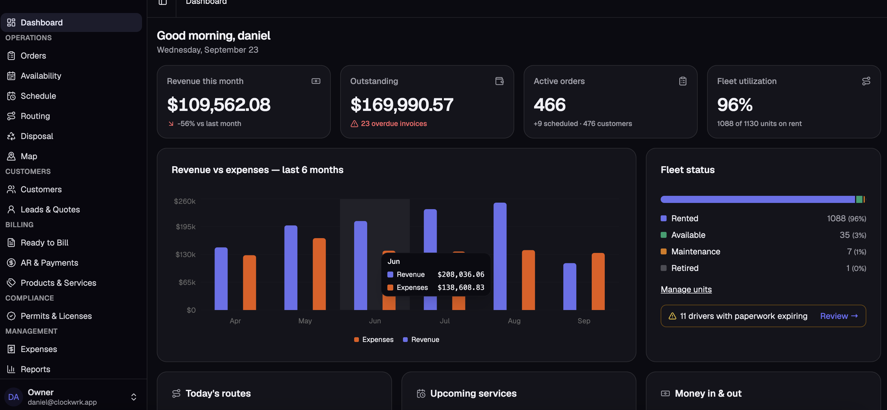887x410 pixels.
Task: Click the Customers people icon
Action: 11,189
